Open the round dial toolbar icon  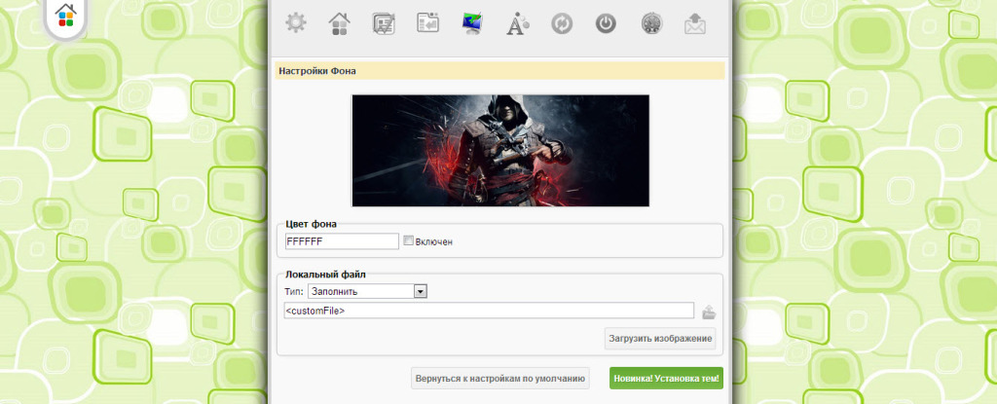click(x=651, y=23)
